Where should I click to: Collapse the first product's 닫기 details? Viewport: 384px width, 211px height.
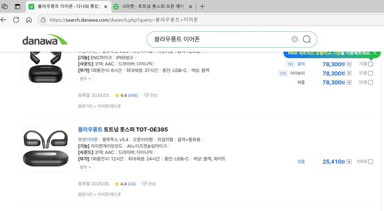click(x=86, y=79)
